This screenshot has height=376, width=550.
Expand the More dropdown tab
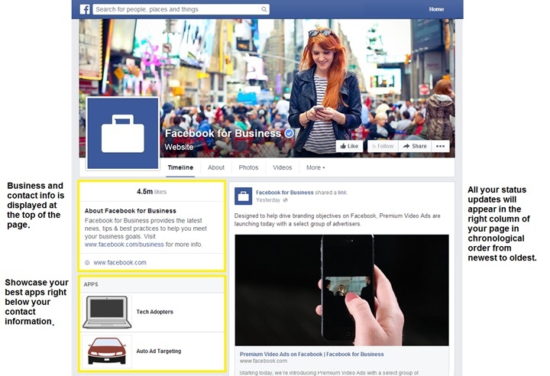tap(315, 167)
